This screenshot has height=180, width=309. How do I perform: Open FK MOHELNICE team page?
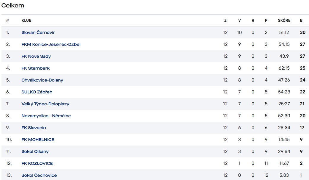click(38, 140)
